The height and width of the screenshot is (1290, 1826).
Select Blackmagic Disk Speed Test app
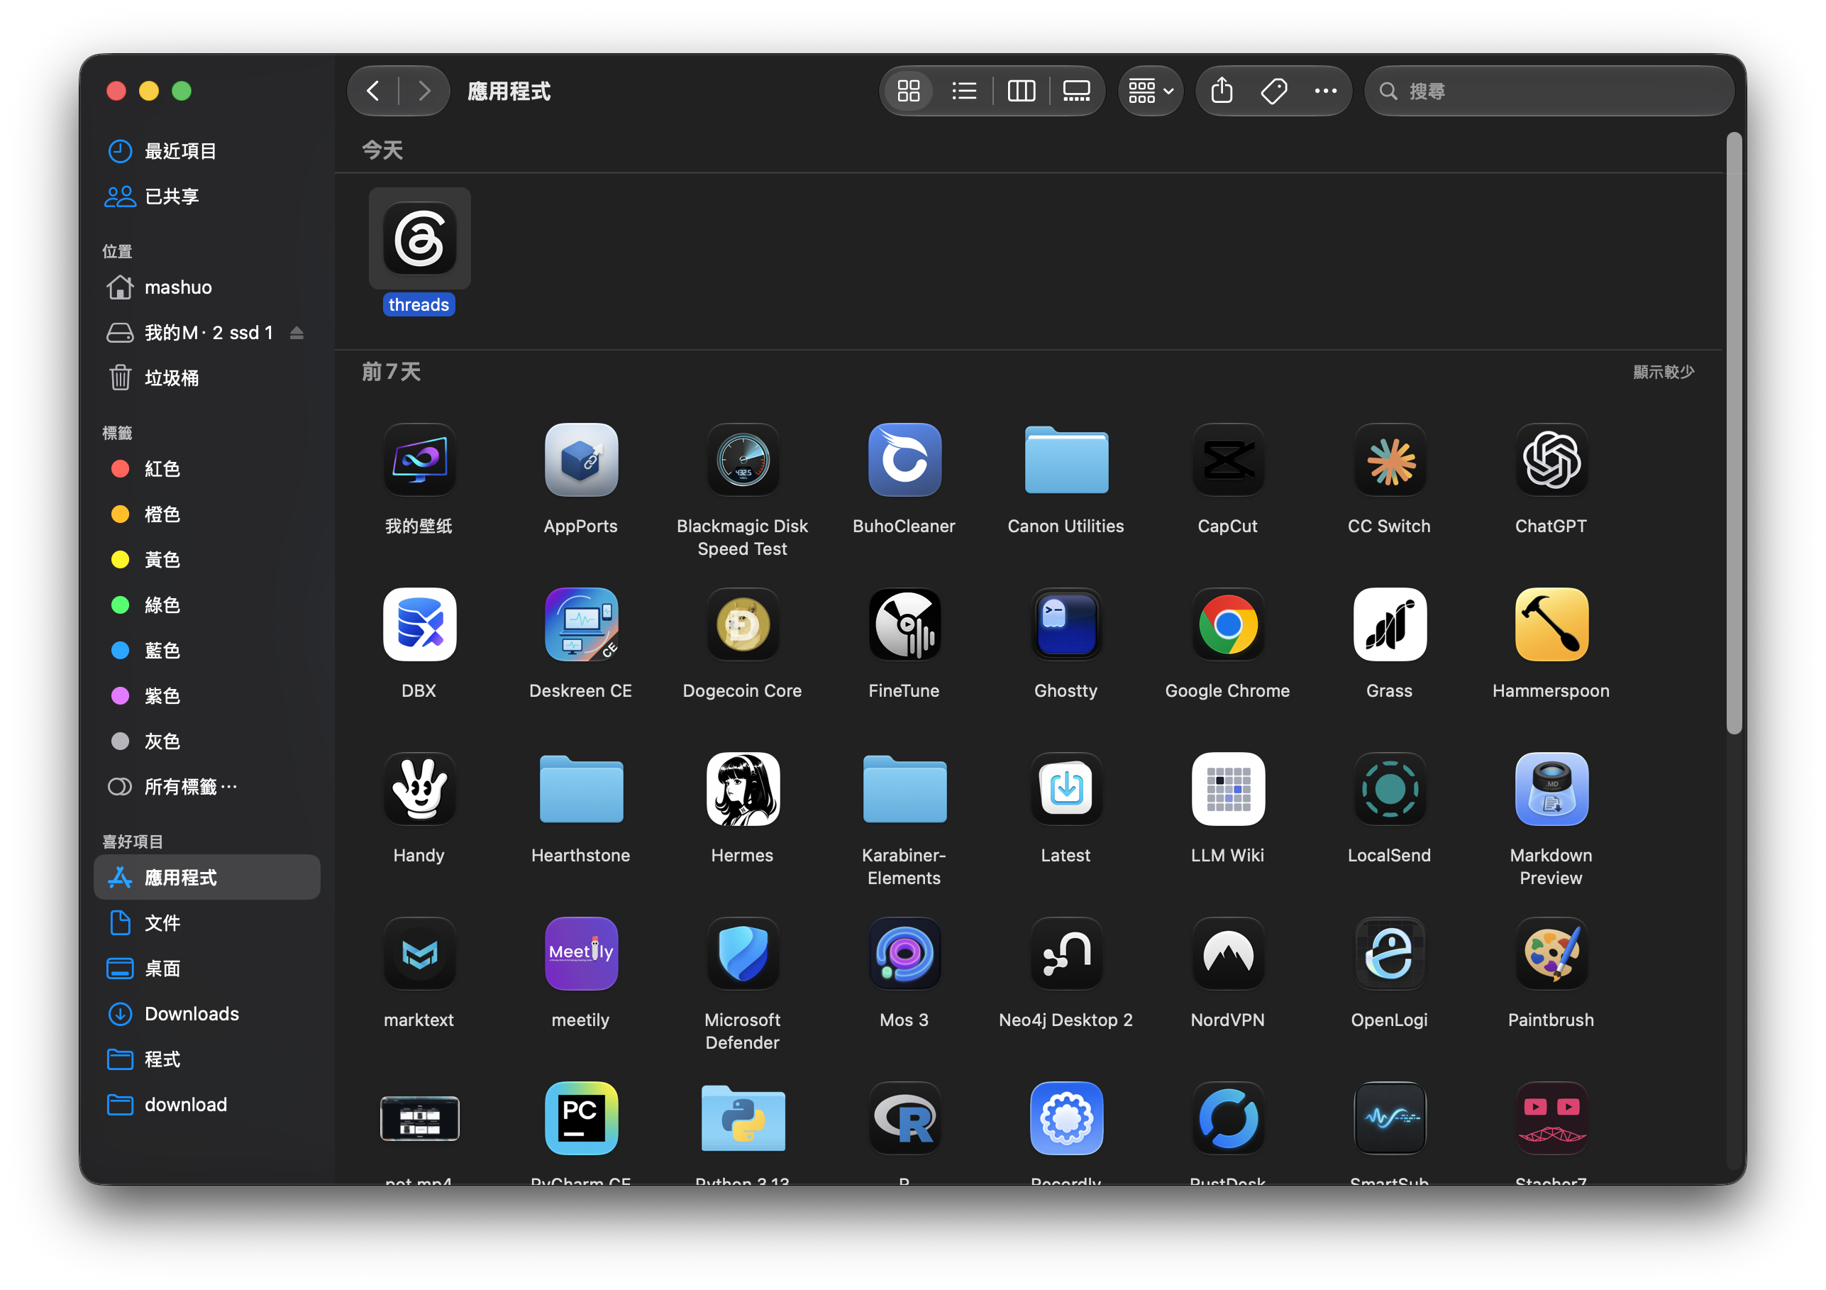click(743, 460)
